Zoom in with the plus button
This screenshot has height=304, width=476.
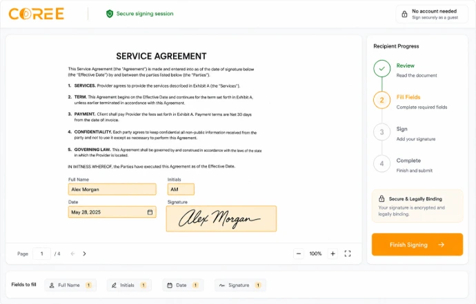(333, 254)
